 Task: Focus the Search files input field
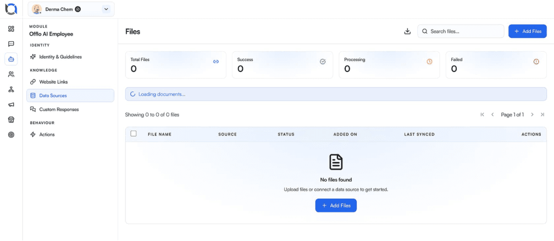(461, 31)
